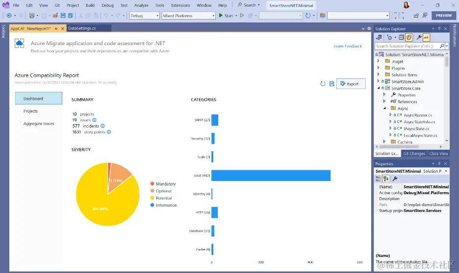Click Collapse All in Solution Explorer toolbar
This screenshot has width=459, height=273.
(402, 37)
